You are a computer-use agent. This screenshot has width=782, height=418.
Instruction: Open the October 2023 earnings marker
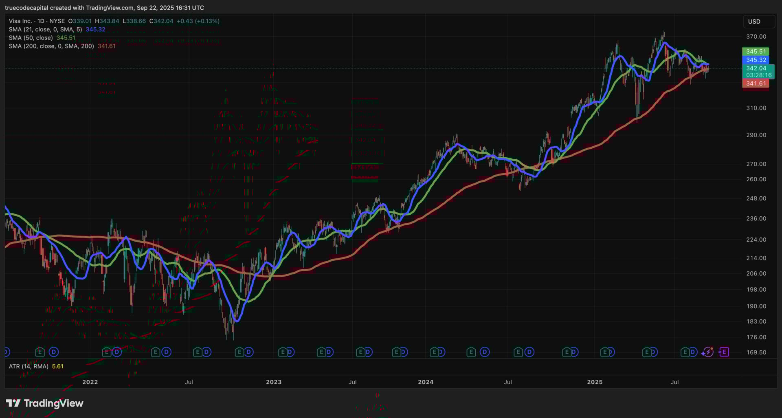pyautogui.click(x=396, y=352)
